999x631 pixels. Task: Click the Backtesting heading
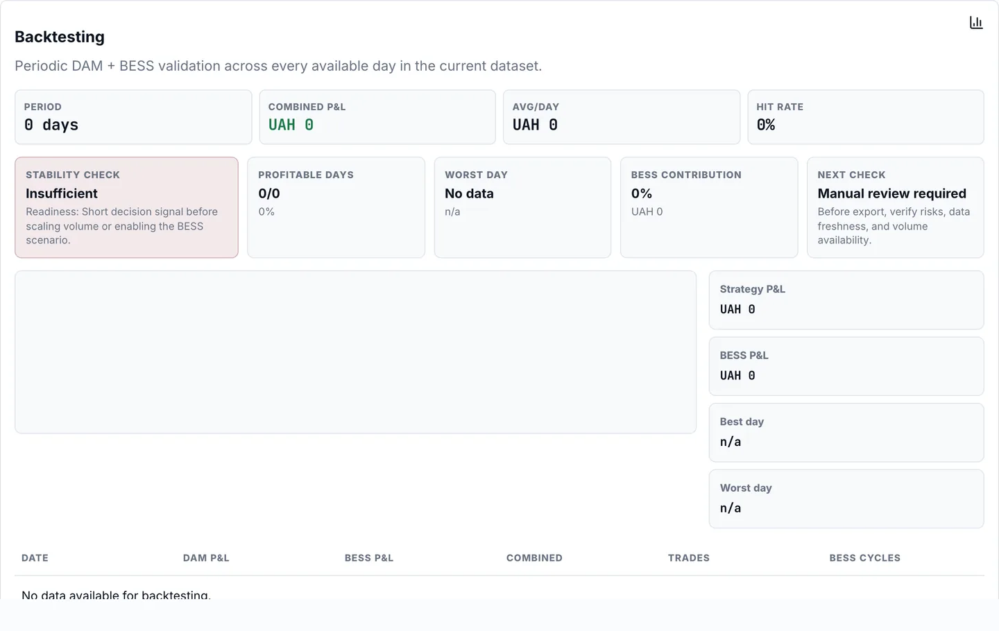click(60, 37)
